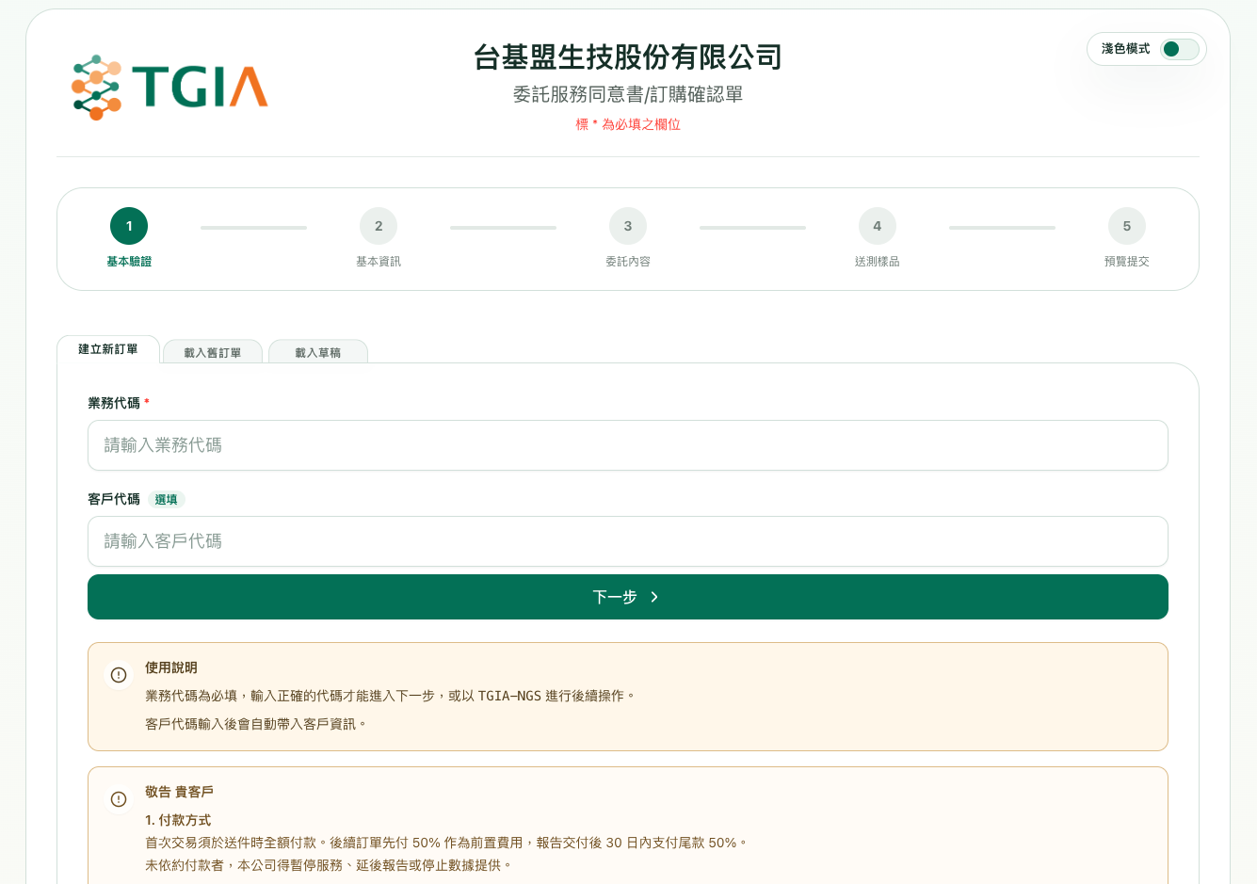The image size is (1257, 884).
Task: Click the 使用說明 heading
Action: point(171,667)
